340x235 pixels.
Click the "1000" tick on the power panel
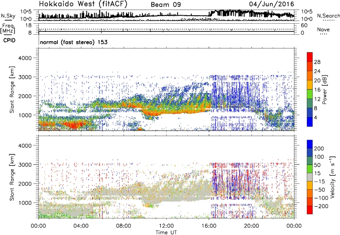[x=25, y=115]
